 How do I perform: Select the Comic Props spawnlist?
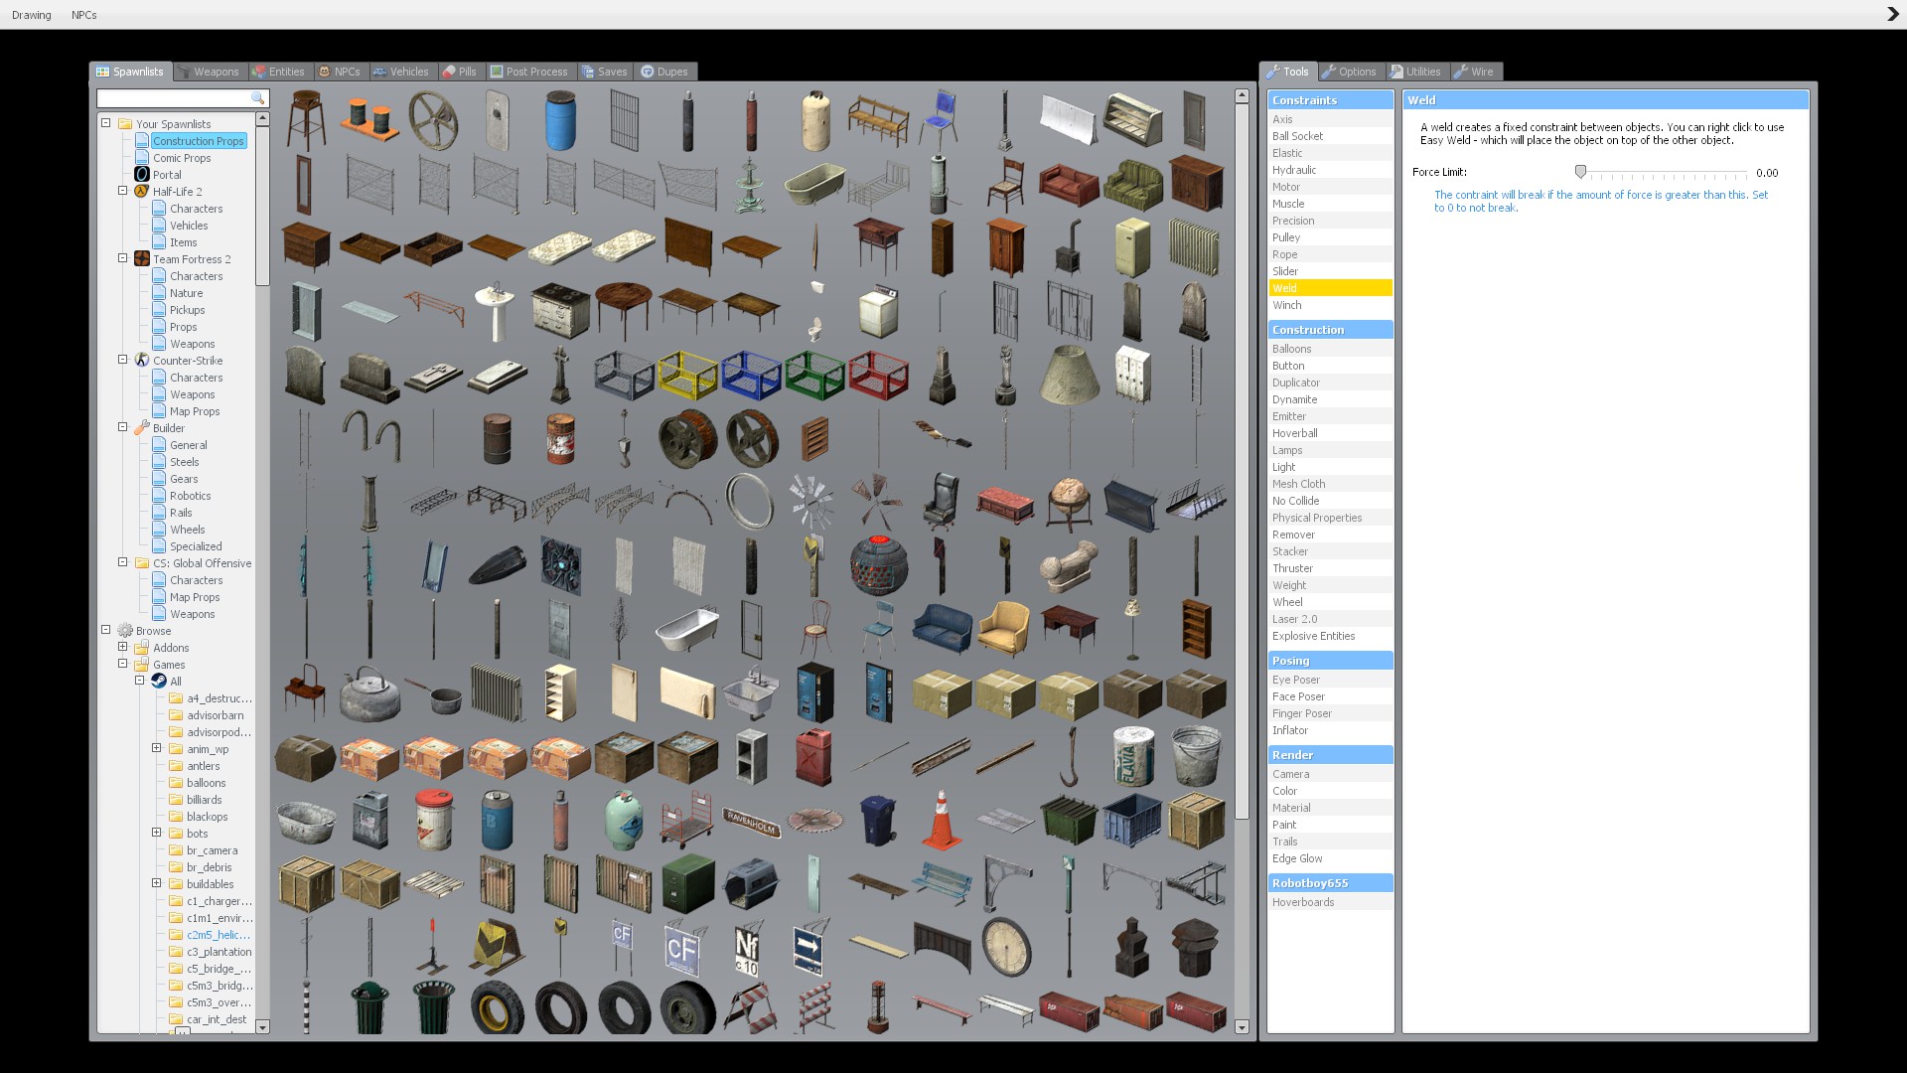(x=182, y=157)
